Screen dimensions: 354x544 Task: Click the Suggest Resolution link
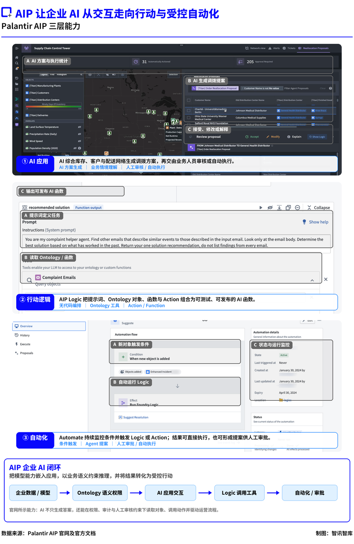134,417
